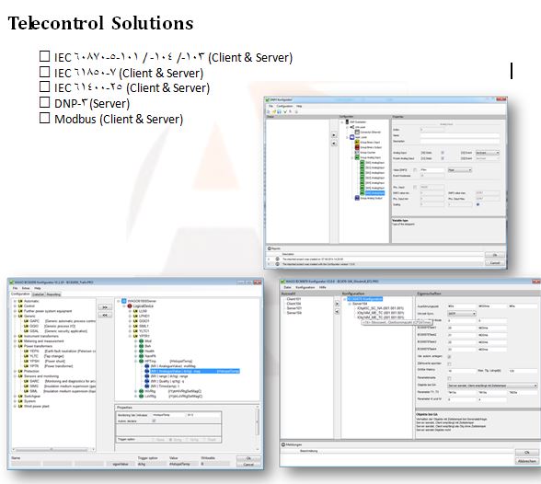541x484 pixels.
Task: Click Cancel in the DNP3 Konfigurator
Action: [495, 263]
